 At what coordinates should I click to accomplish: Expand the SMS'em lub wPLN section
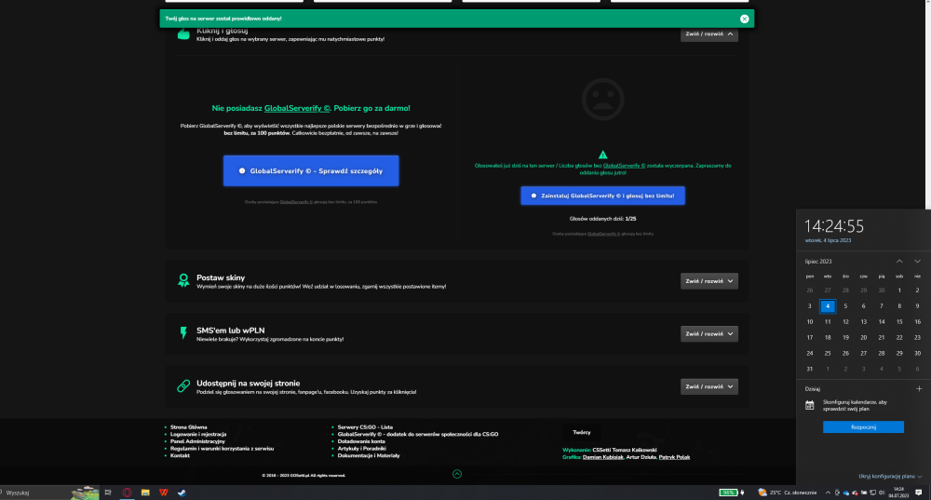coord(708,333)
